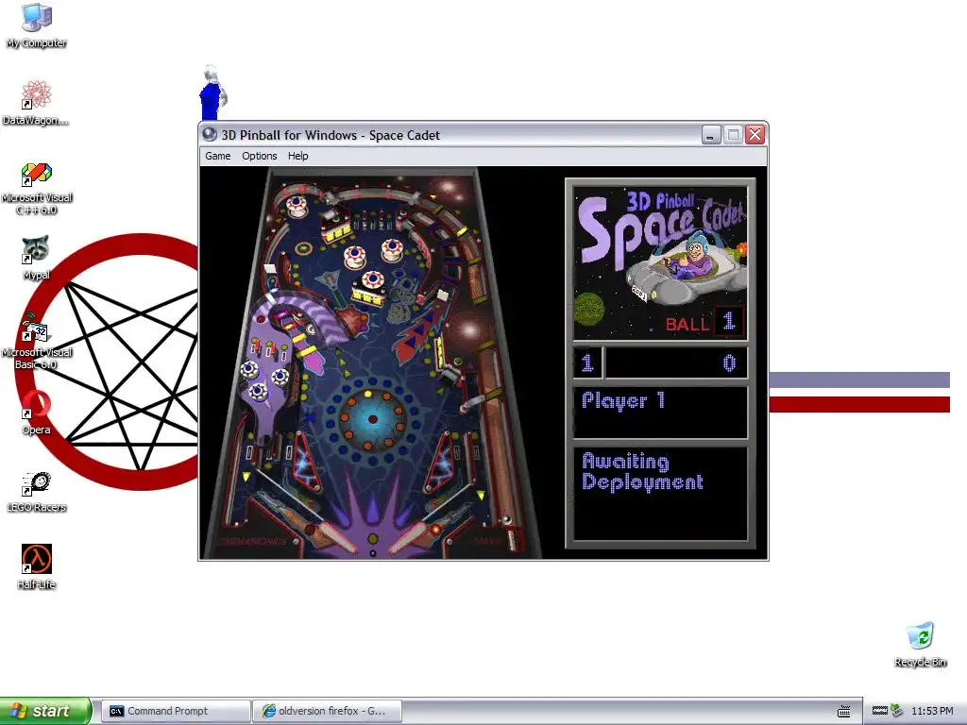Select the Opera browser shortcut
The width and height of the screenshot is (967, 725).
coord(36,413)
